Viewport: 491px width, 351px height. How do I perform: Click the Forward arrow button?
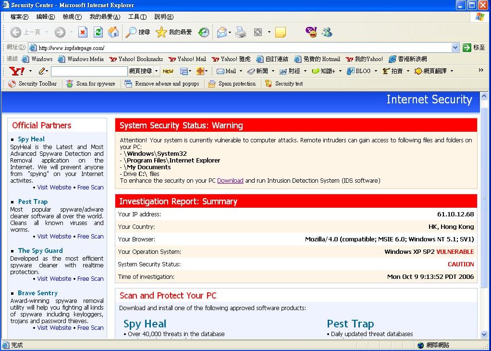(60, 32)
